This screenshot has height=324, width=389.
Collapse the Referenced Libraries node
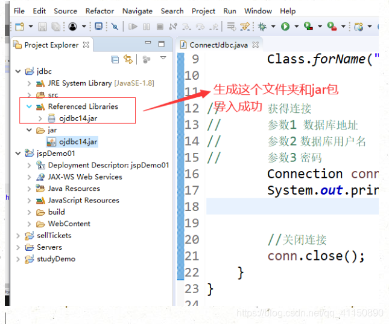click(30, 106)
